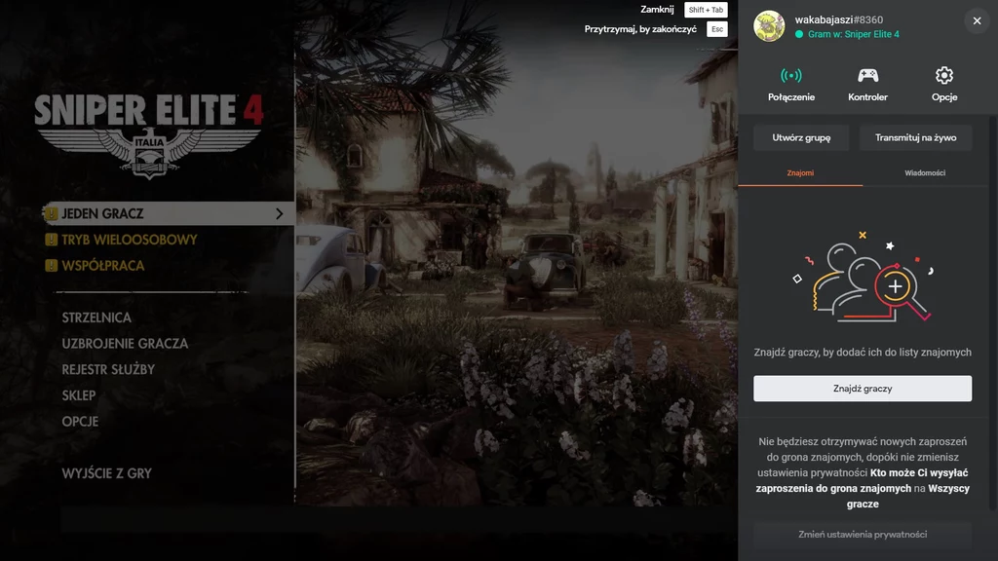The width and height of the screenshot is (998, 561).
Task: Click the Esc key hint
Action: [717, 29]
